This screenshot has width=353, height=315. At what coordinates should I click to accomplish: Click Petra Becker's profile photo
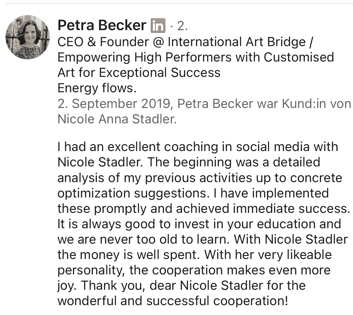(28, 37)
